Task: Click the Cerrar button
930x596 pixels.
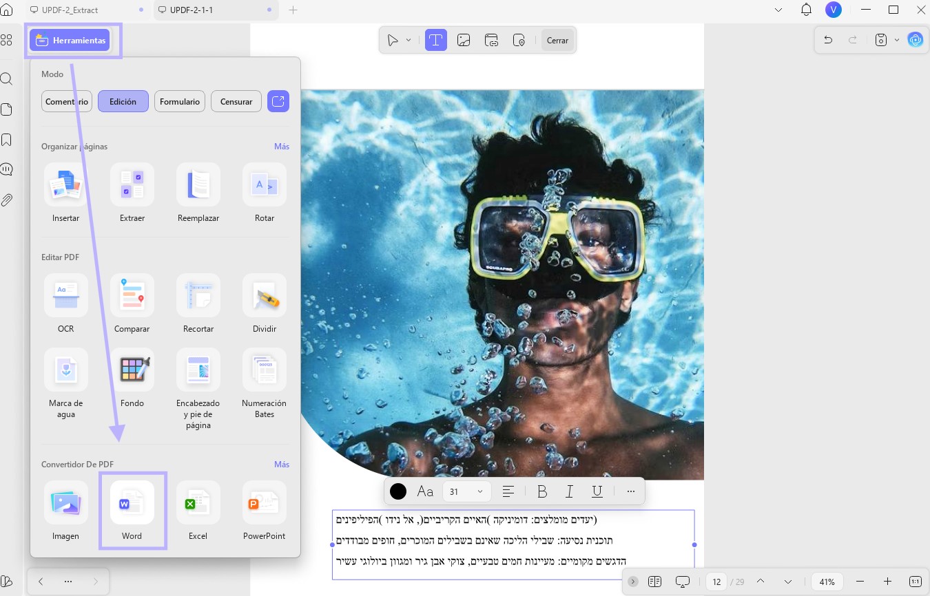Action: [557, 41]
